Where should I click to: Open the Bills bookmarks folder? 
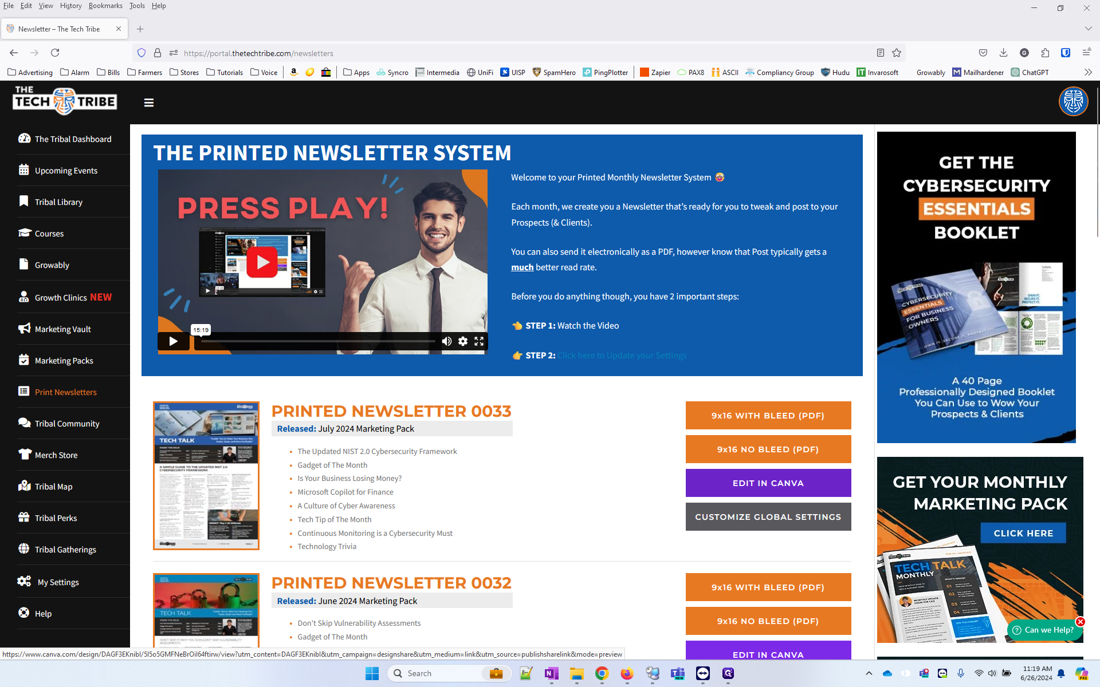(108, 72)
